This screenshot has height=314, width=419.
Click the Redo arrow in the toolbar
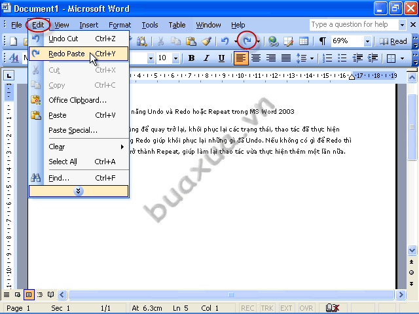(x=247, y=41)
